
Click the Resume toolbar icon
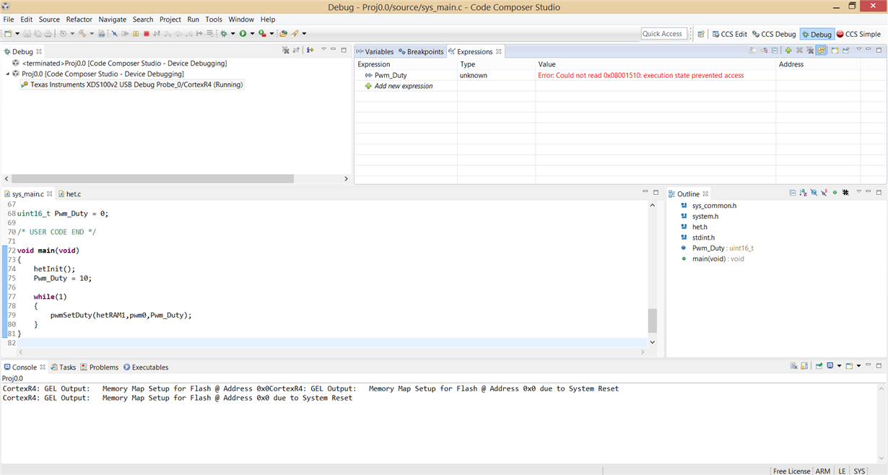click(125, 33)
